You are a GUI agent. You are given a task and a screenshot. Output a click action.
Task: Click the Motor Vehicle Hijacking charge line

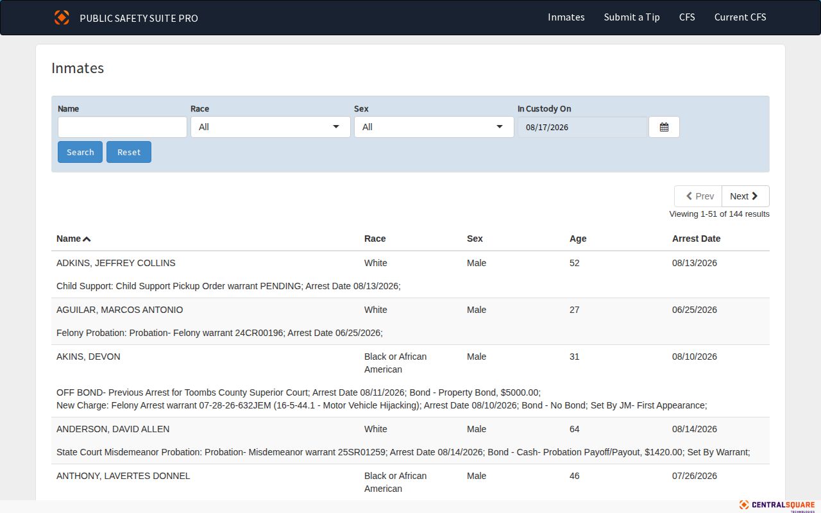tap(382, 405)
